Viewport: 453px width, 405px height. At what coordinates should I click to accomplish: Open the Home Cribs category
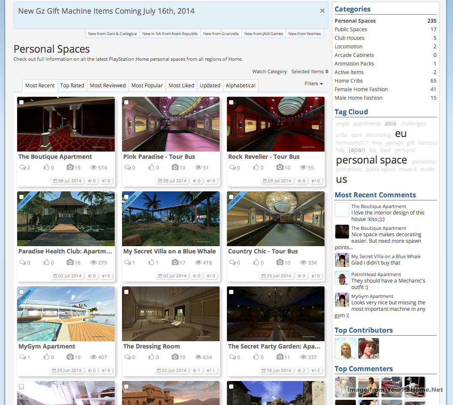(349, 81)
